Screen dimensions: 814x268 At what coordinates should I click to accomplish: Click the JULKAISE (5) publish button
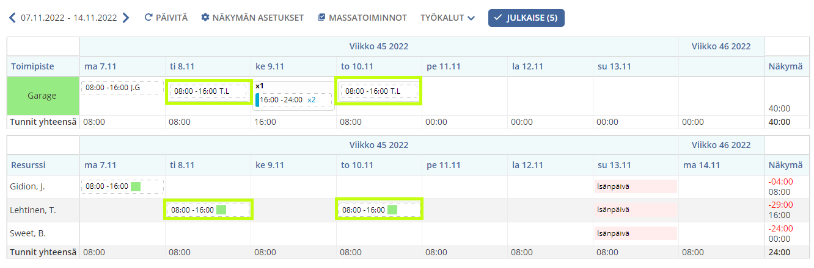tap(526, 18)
